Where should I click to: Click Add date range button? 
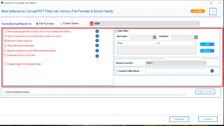[x=207, y=44]
